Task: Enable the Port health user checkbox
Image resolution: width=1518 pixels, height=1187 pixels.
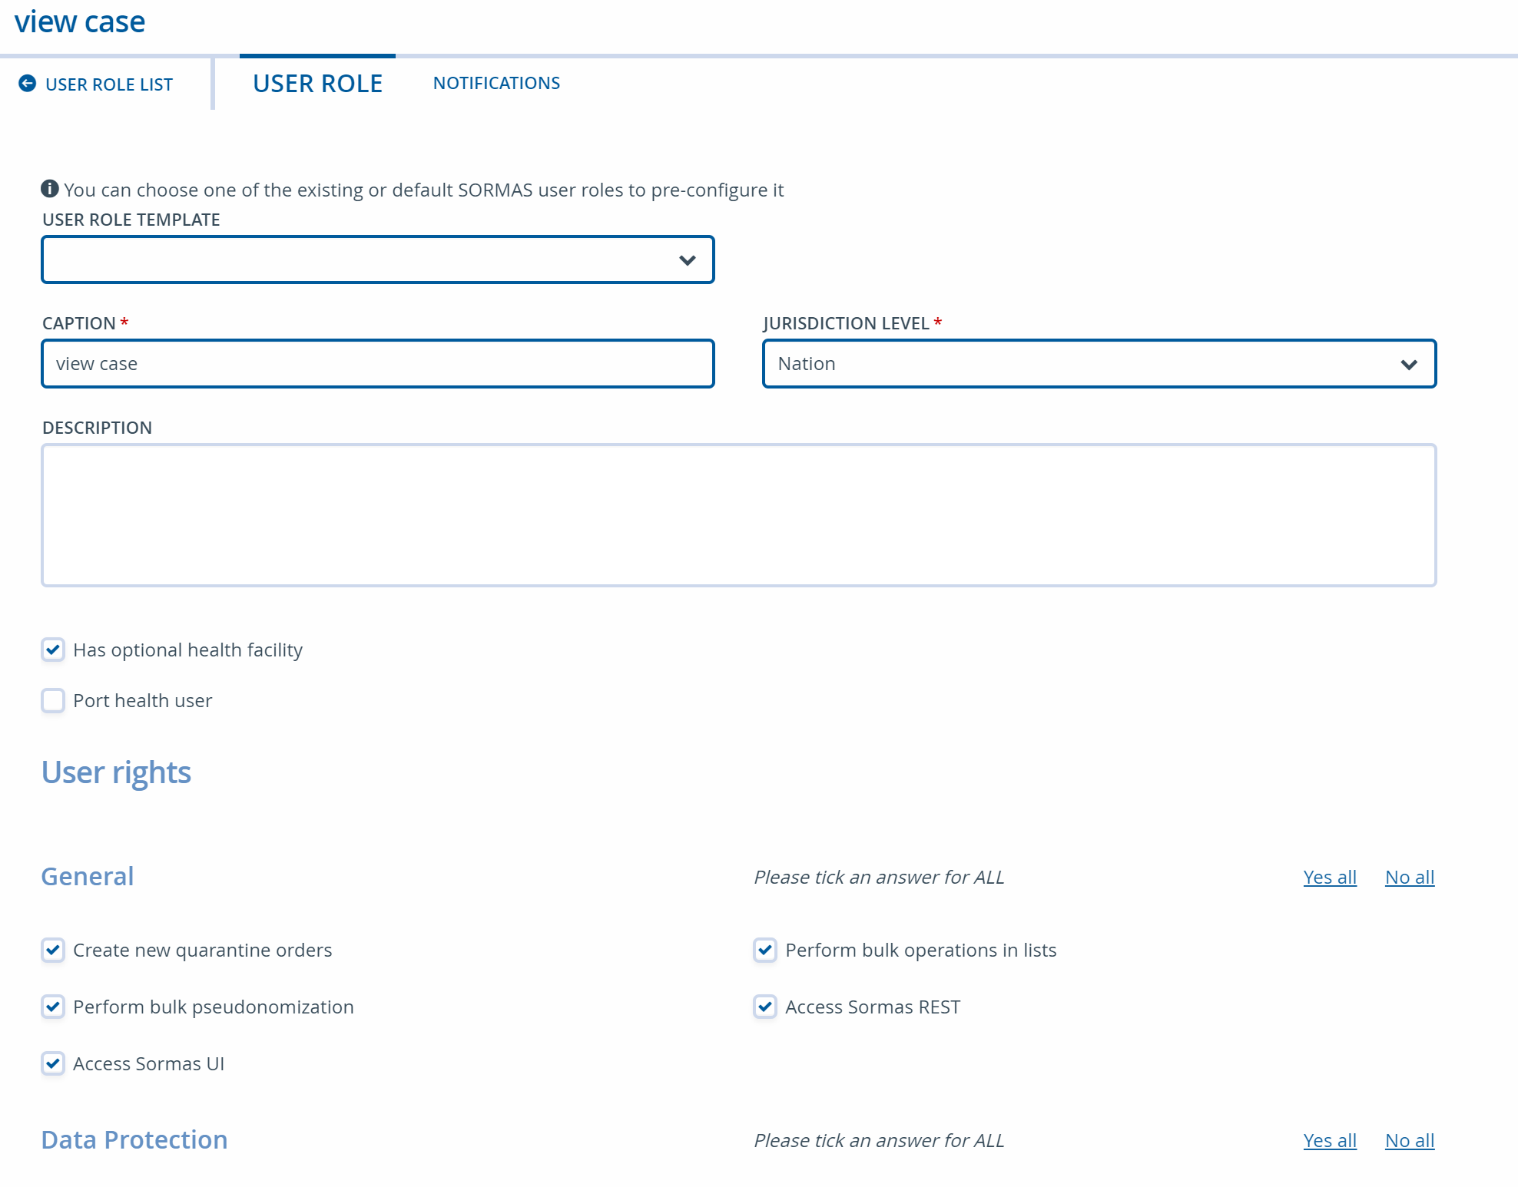Action: click(53, 701)
